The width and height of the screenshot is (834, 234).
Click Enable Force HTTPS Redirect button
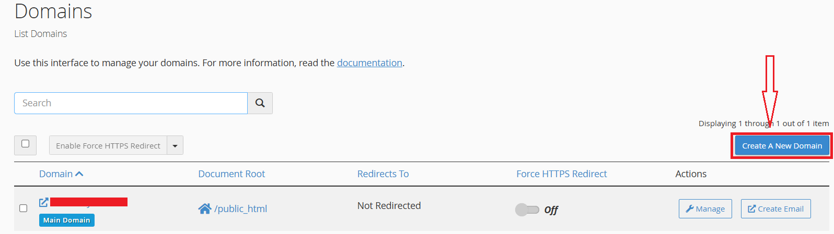(x=108, y=145)
